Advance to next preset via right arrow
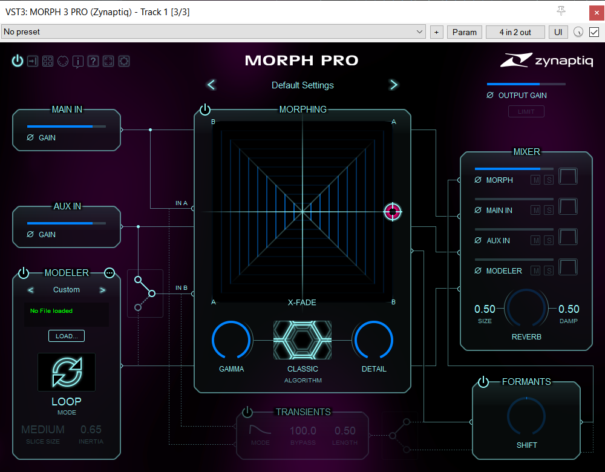Image resolution: width=605 pixels, height=472 pixels. [x=394, y=85]
